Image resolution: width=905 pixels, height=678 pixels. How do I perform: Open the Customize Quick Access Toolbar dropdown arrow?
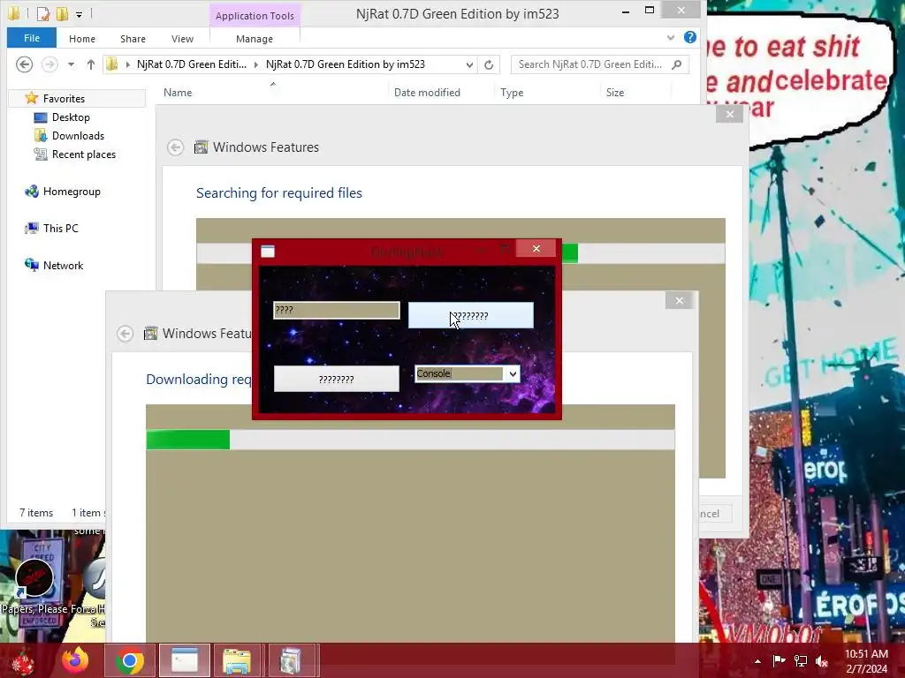(79, 14)
